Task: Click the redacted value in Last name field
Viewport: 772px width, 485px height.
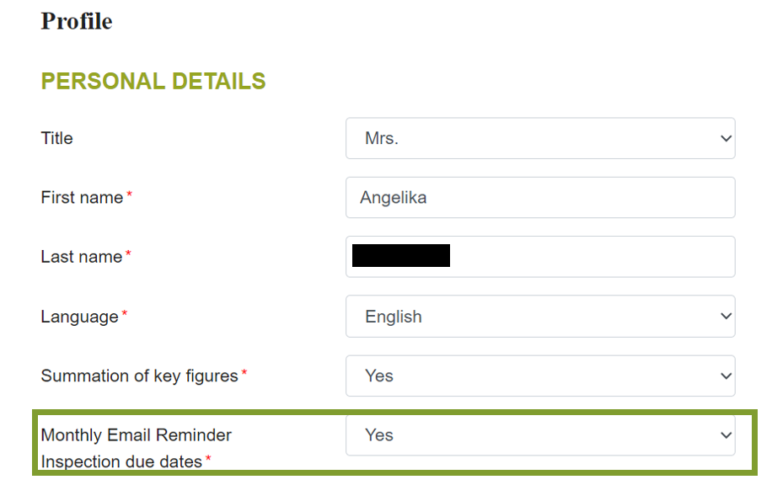Action: [400, 256]
